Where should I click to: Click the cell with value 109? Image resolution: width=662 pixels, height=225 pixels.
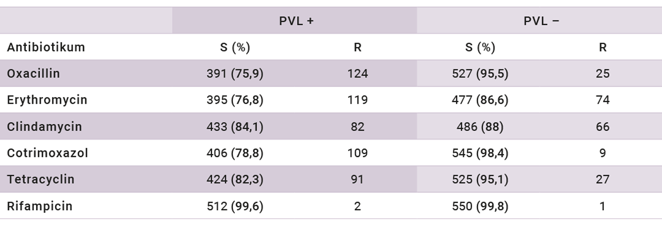point(357,153)
